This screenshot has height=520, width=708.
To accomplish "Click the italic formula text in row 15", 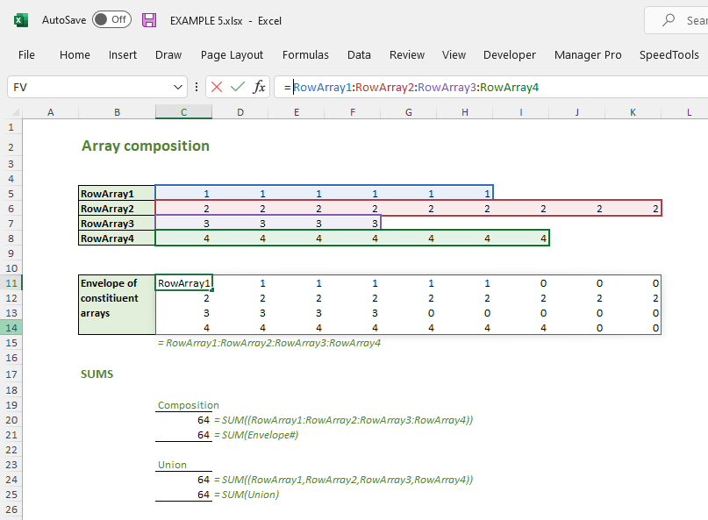I will coord(269,343).
